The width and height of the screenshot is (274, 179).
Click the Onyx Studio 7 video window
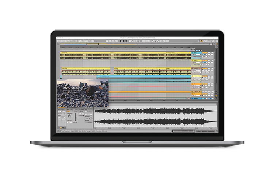(83, 93)
